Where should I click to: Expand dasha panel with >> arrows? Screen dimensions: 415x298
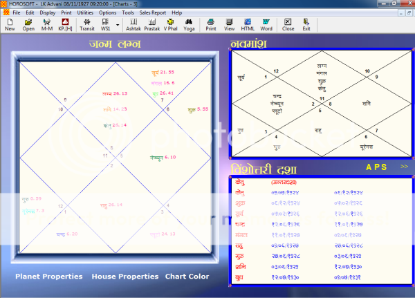[x=404, y=167]
